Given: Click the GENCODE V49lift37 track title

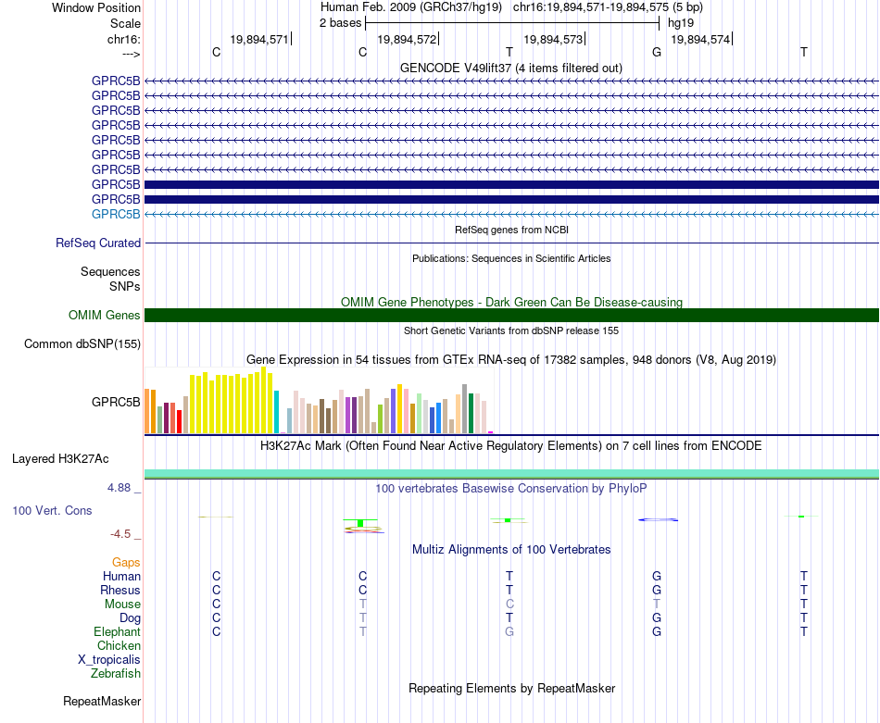Looking at the screenshot, I should click(511, 68).
